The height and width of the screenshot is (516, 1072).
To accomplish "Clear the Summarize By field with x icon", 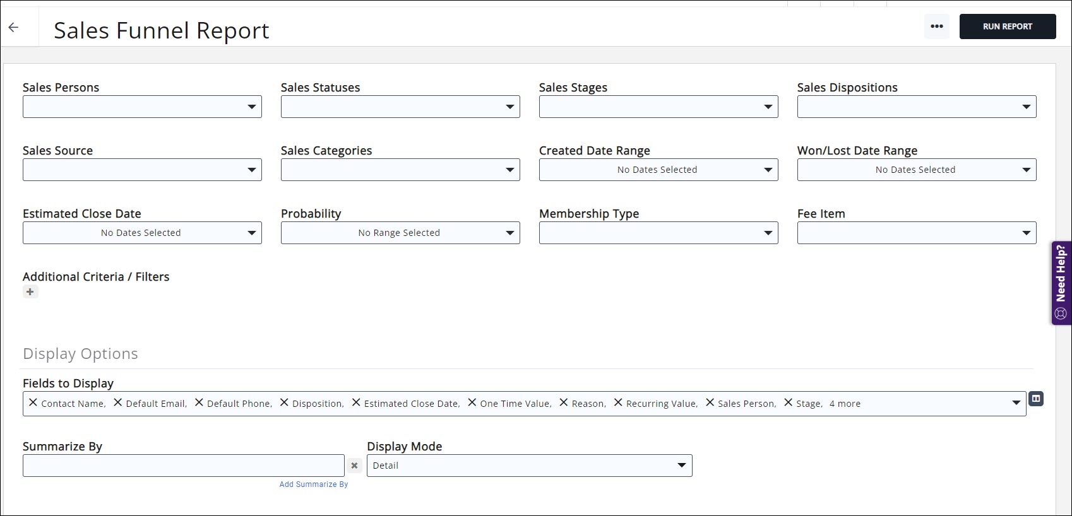I will tap(354, 466).
